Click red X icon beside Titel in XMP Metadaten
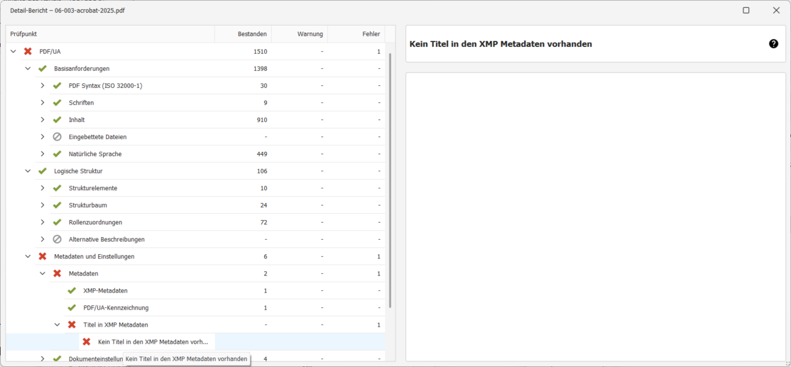The width and height of the screenshot is (791, 367). (71, 325)
